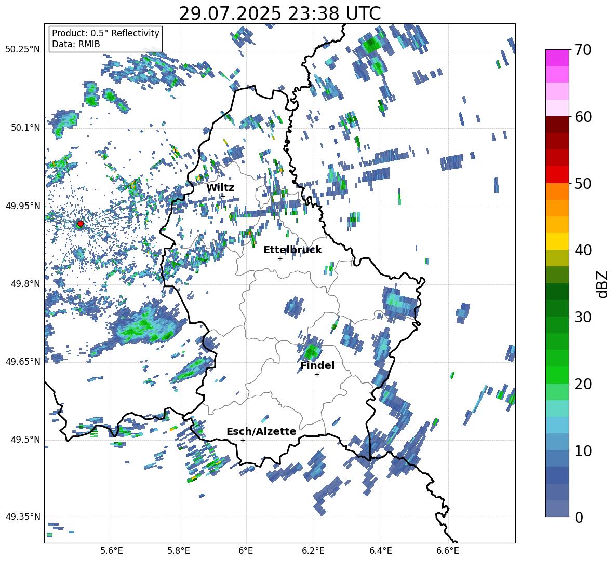Viewport: 615px width, 561px height.
Task: Click the colorbar tick label 60
Action: point(583,117)
